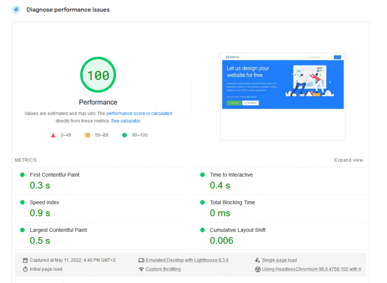Open the website screenshot thumbnail
Viewport: 387px width, 283px height.
pyautogui.click(x=283, y=96)
